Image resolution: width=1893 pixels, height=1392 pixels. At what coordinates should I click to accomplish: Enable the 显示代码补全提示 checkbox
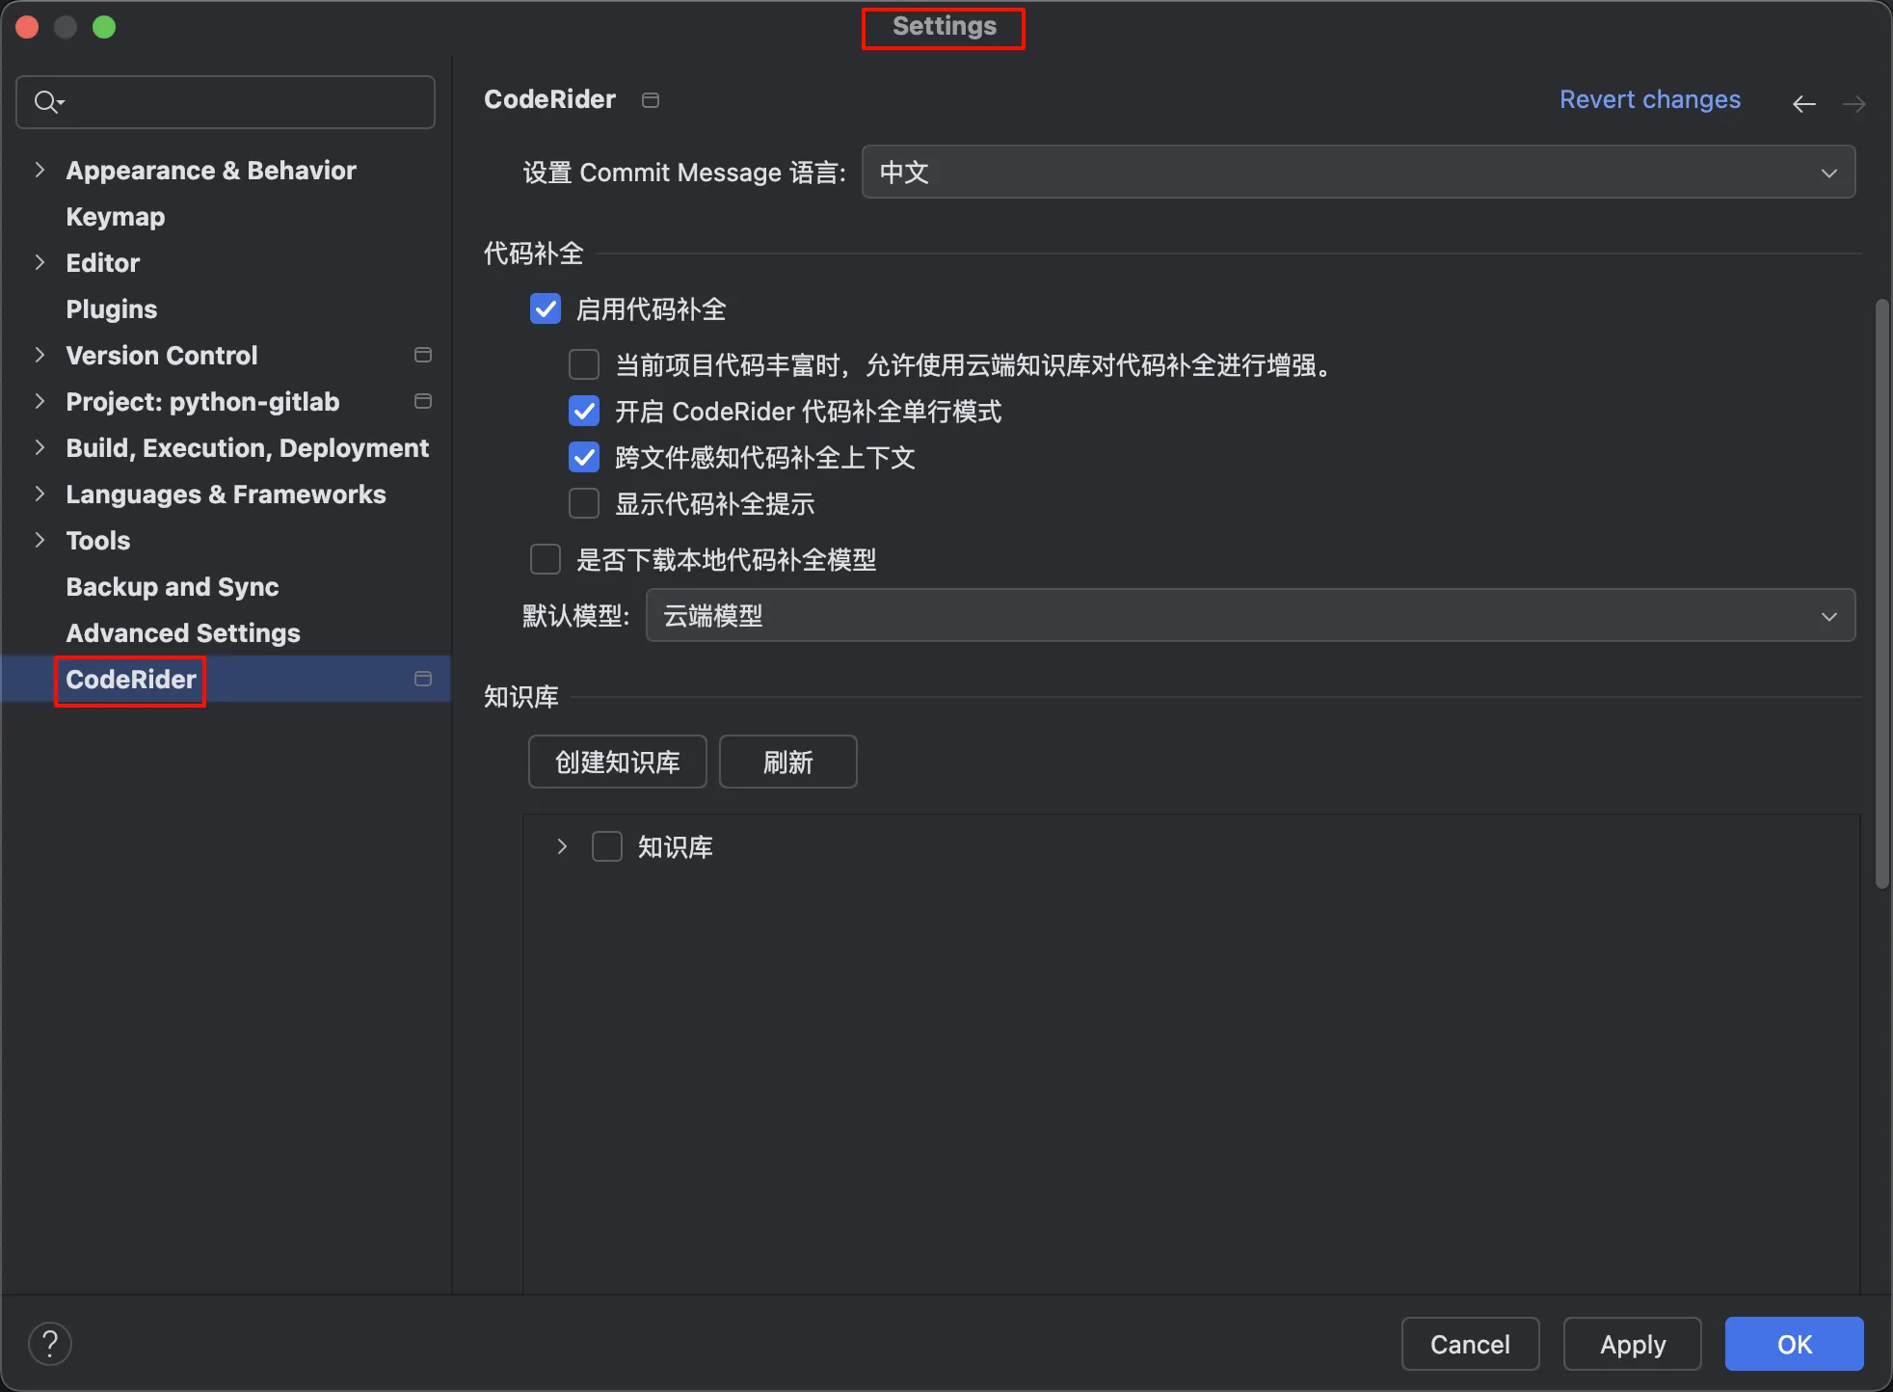(x=584, y=503)
